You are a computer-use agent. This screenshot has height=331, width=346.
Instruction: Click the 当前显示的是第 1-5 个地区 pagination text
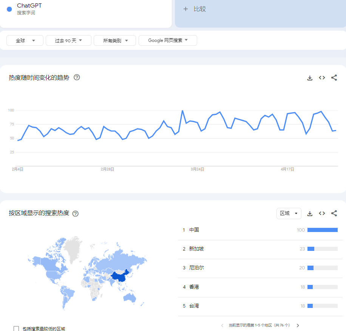click(259, 325)
